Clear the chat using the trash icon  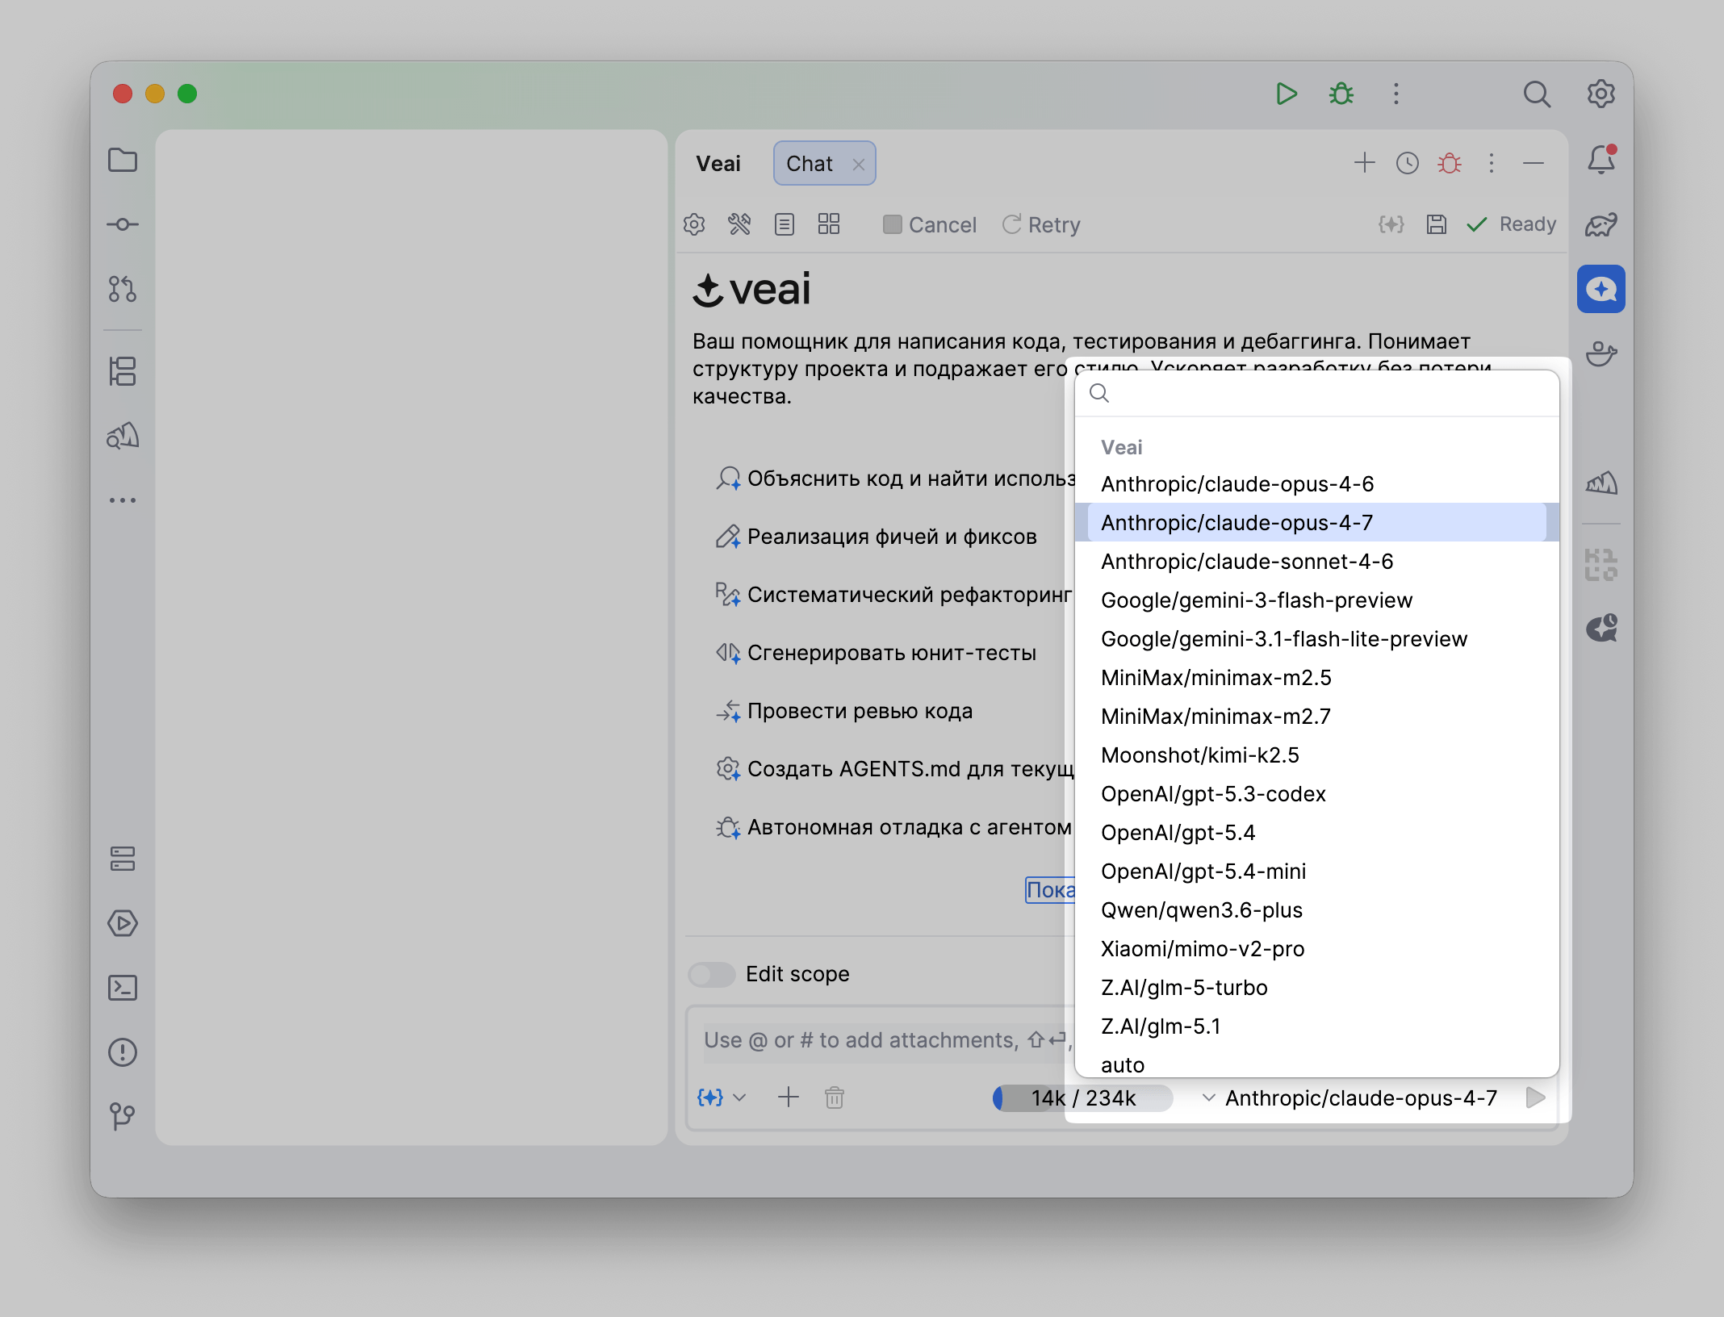(835, 1097)
